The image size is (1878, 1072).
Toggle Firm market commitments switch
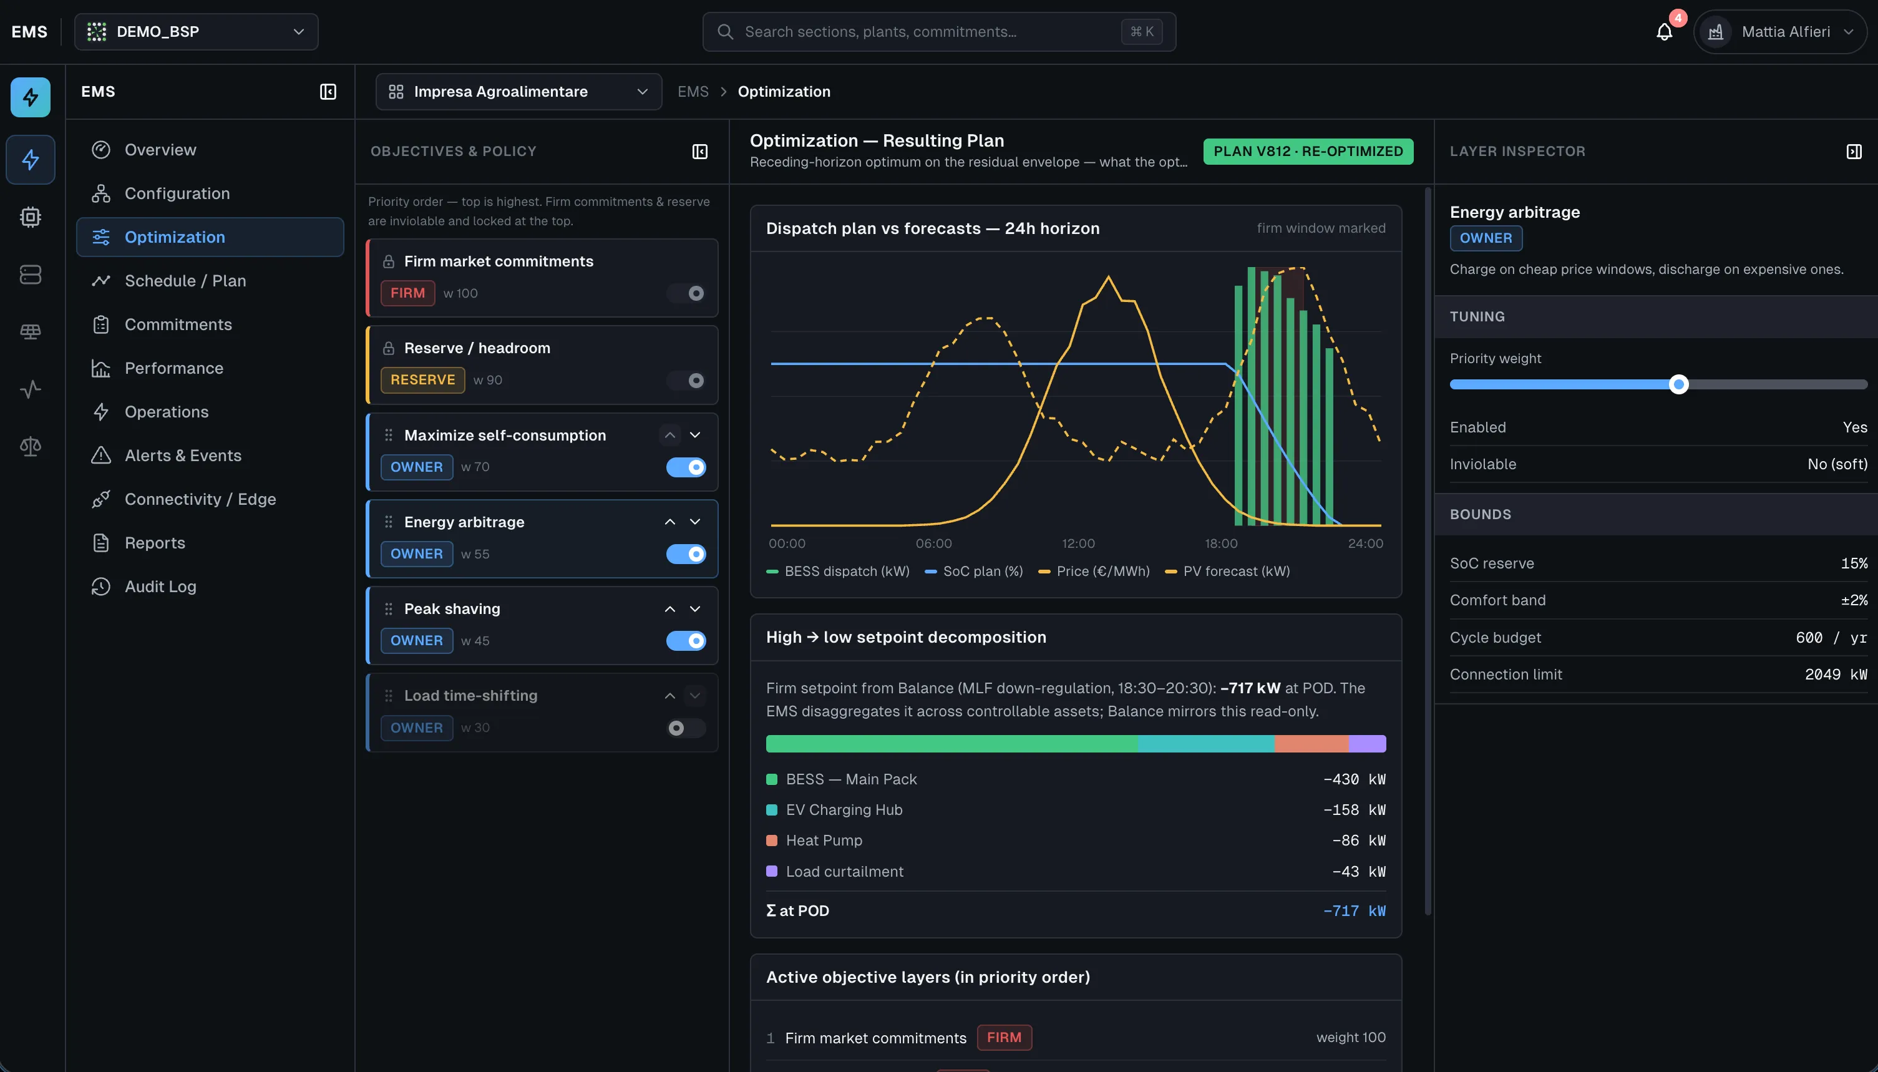point(686,293)
